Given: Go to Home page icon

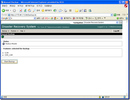Looking at the screenshot, I should point(29,10).
